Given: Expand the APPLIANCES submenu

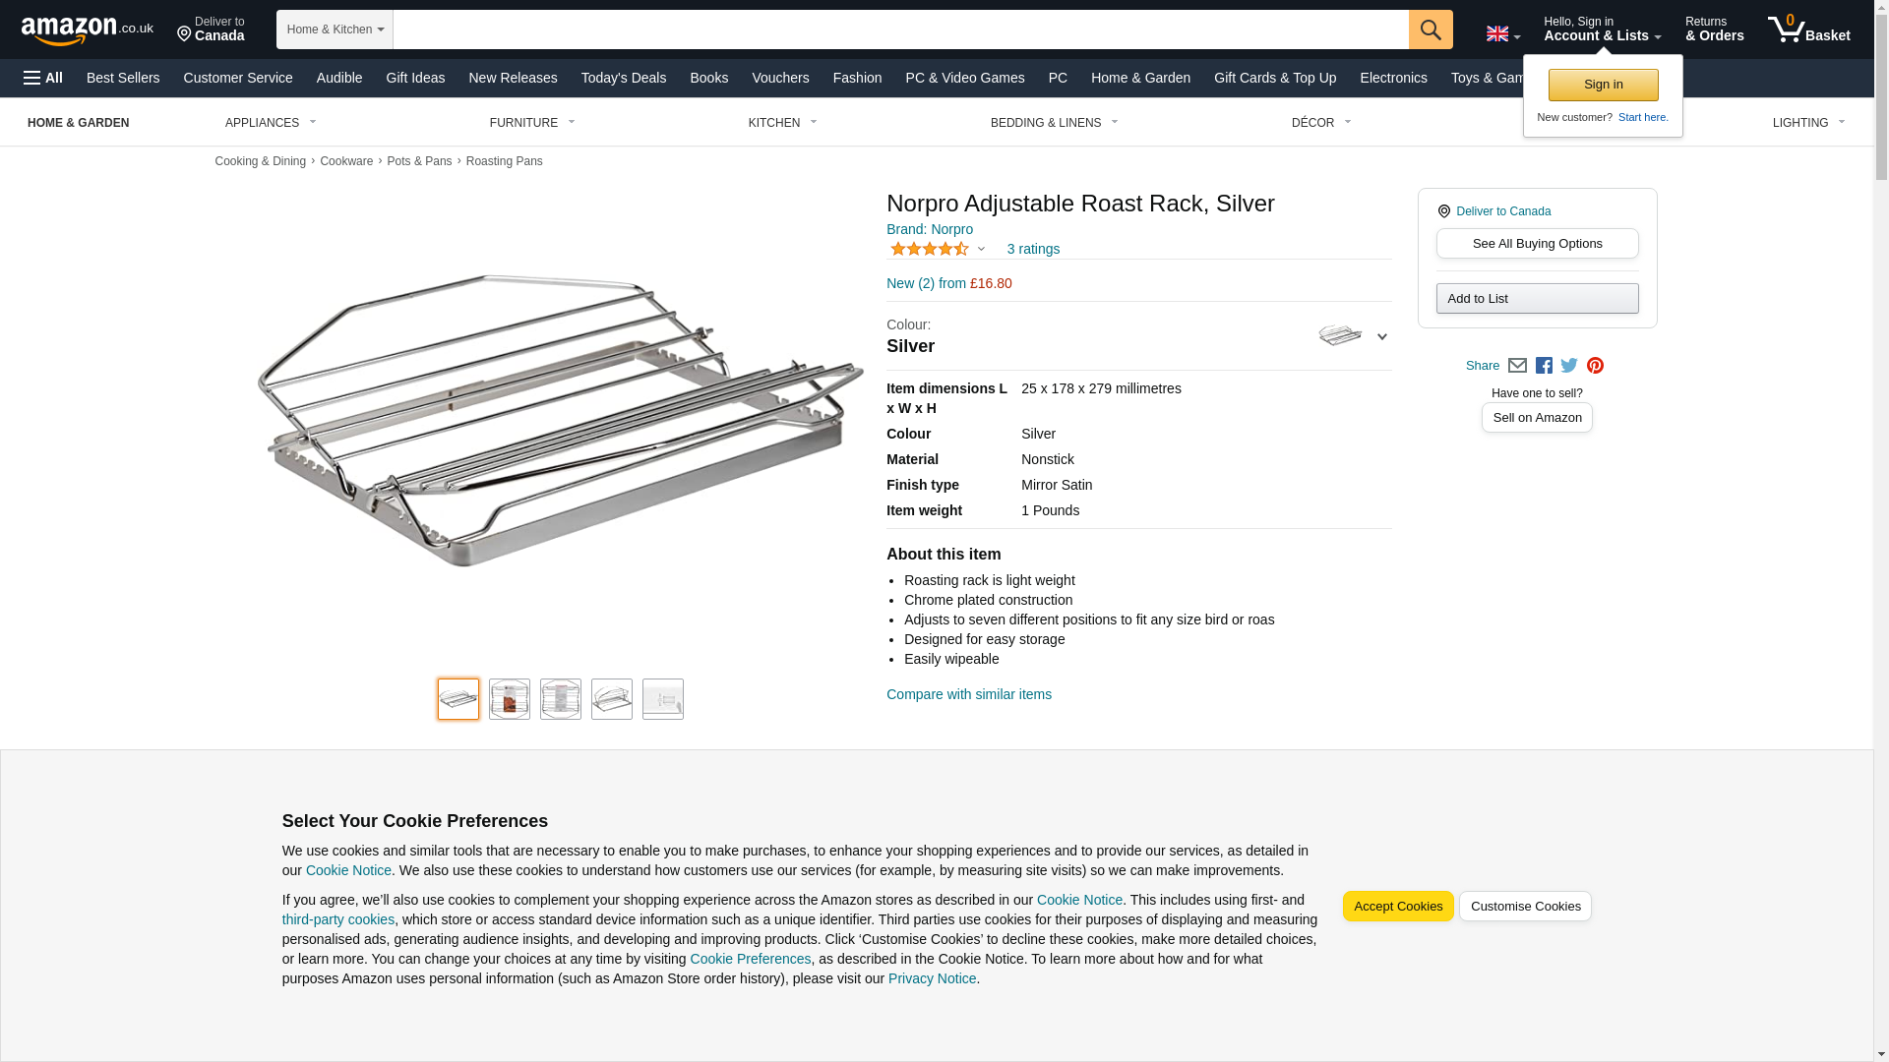Looking at the screenshot, I should pos(271,123).
